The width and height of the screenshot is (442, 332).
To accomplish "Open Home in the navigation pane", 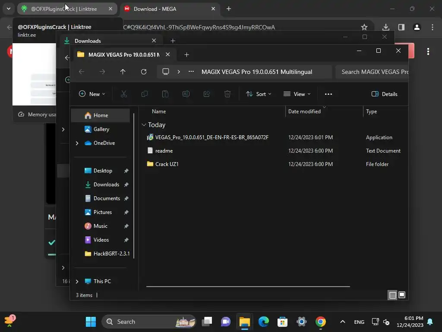I will coord(100,115).
